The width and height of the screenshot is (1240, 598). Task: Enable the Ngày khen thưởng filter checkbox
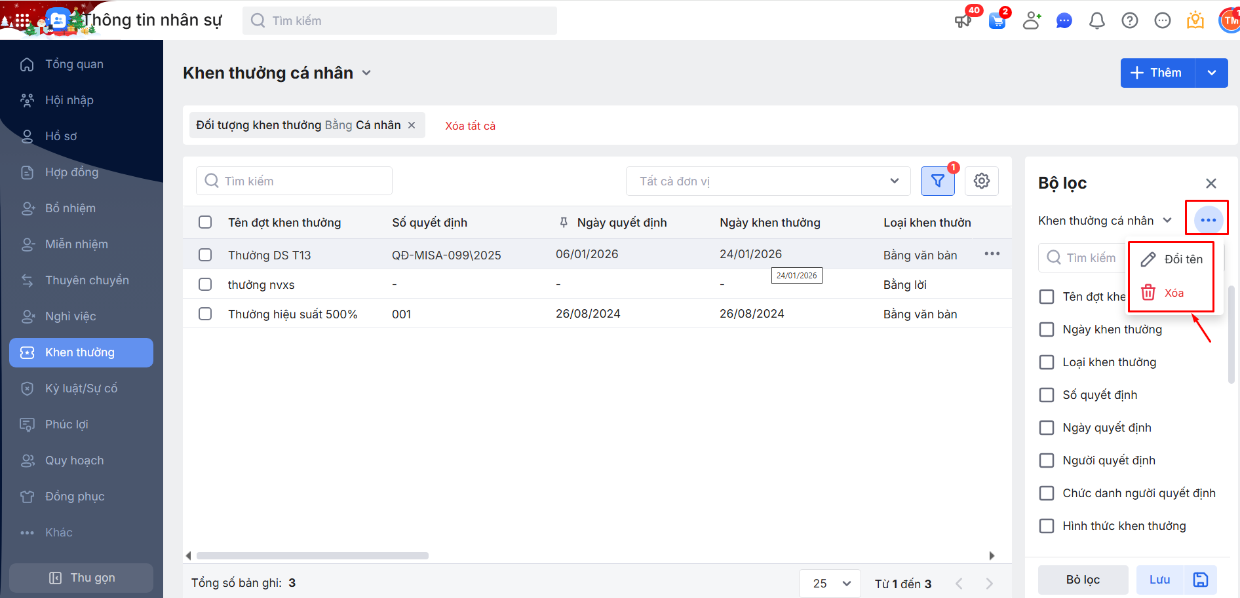[1047, 329]
